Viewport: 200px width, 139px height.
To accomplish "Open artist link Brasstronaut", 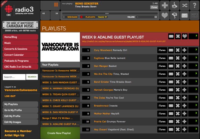I will pos(101,106).
